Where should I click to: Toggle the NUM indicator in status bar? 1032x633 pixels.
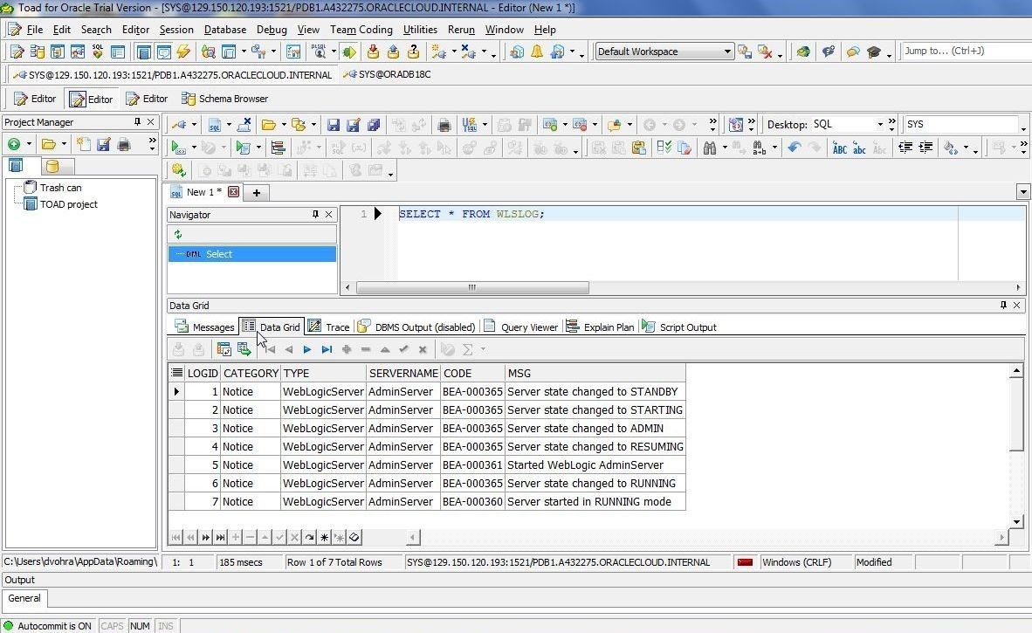[140, 626]
